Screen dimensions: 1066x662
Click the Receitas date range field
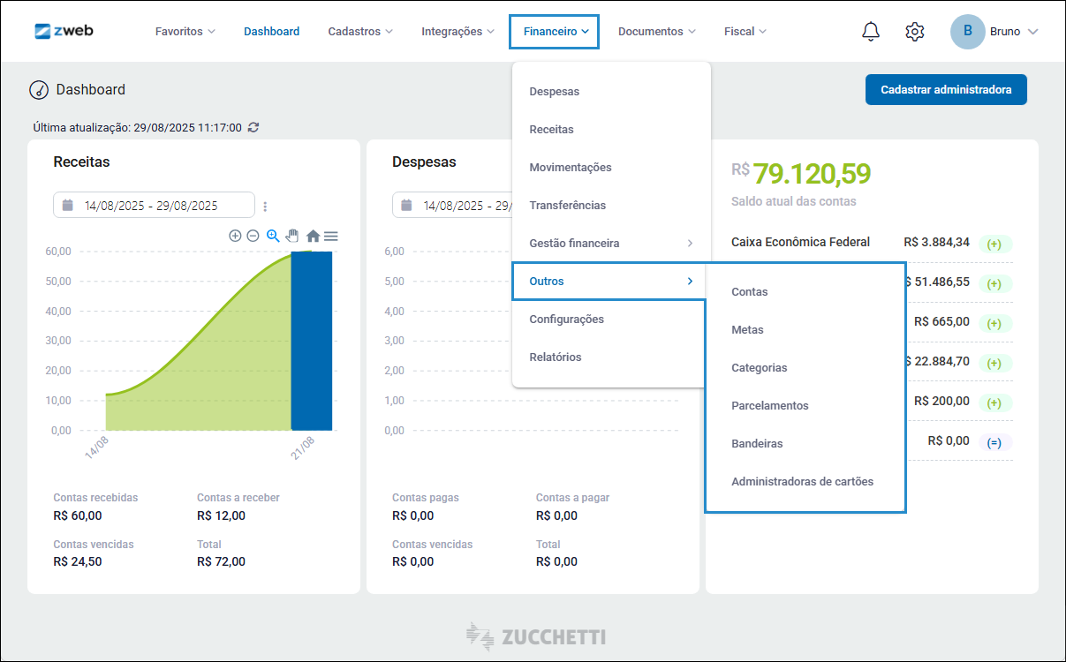click(x=154, y=206)
